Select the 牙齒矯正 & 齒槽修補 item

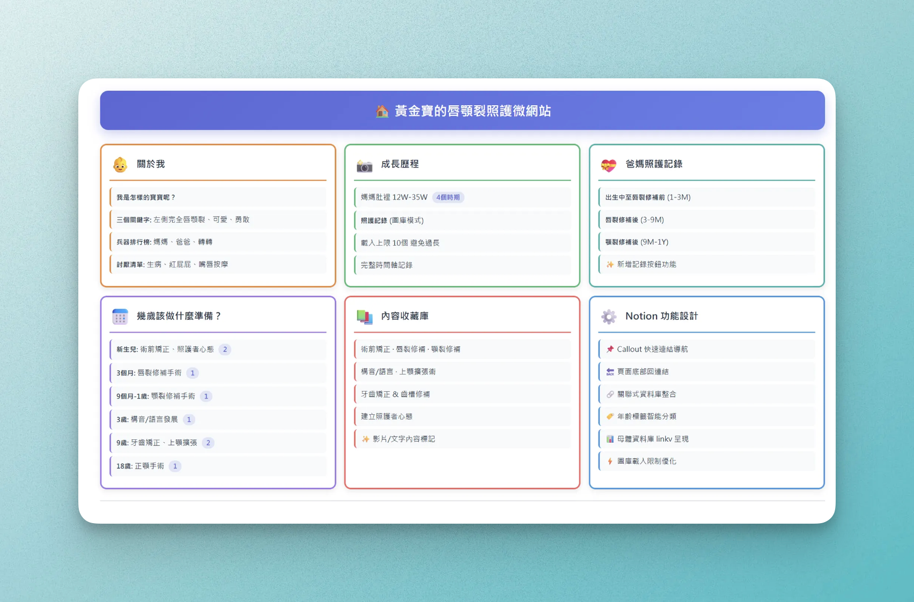(x=395, y=394)
